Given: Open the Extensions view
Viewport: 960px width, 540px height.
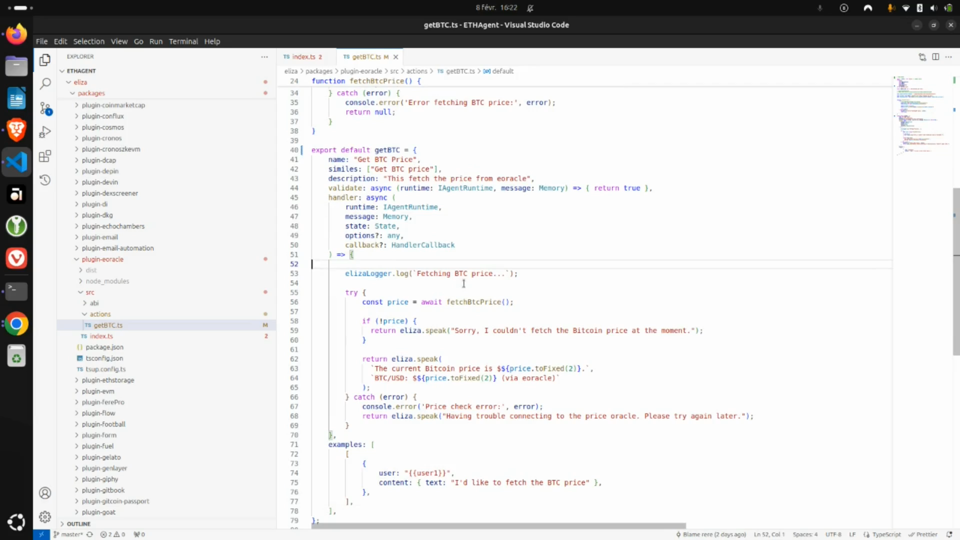Looking at the screenshot, I should (45, 156).
